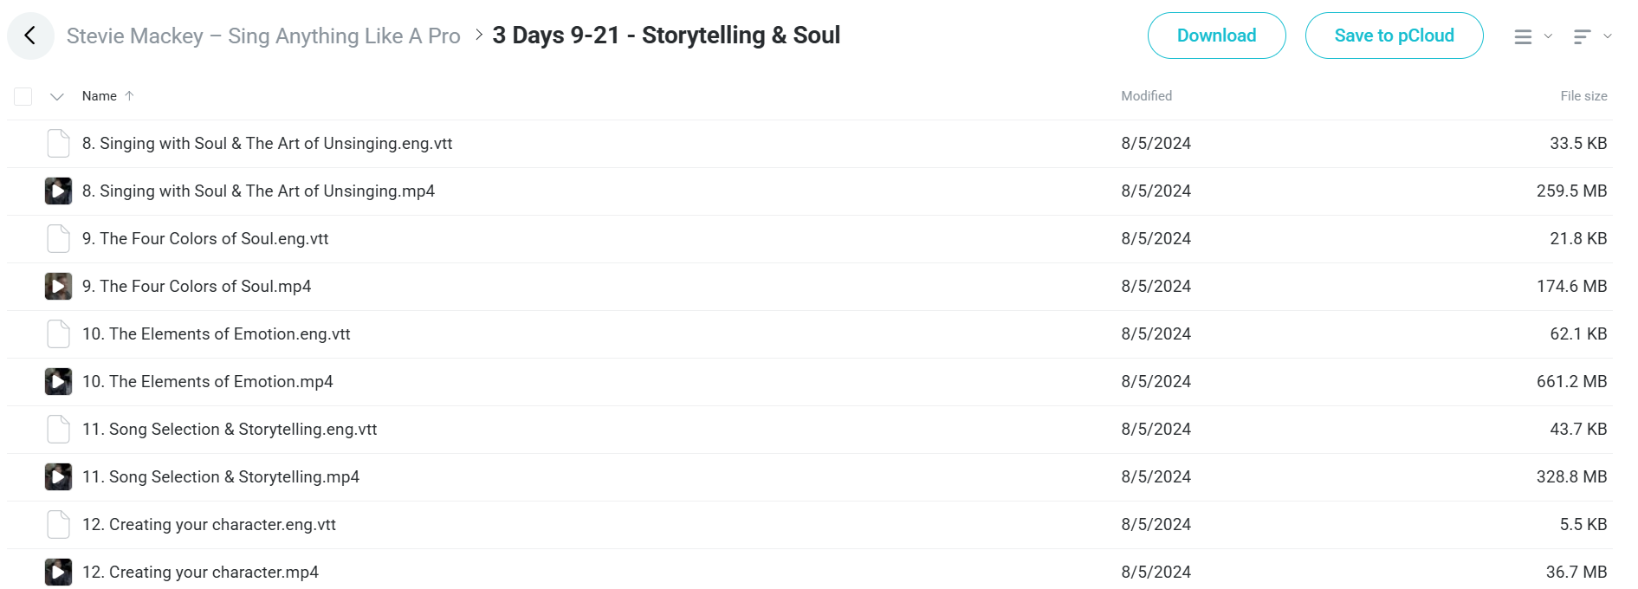1638x589 pixels.
Task: Tick the select-all checkbox in header
Action: [x=23, y=96]
